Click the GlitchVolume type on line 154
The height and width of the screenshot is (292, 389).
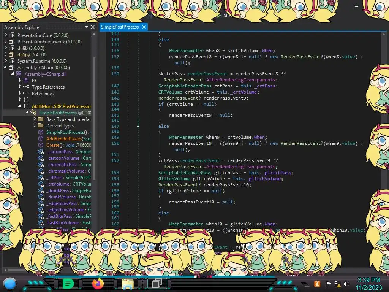point(174,179)
